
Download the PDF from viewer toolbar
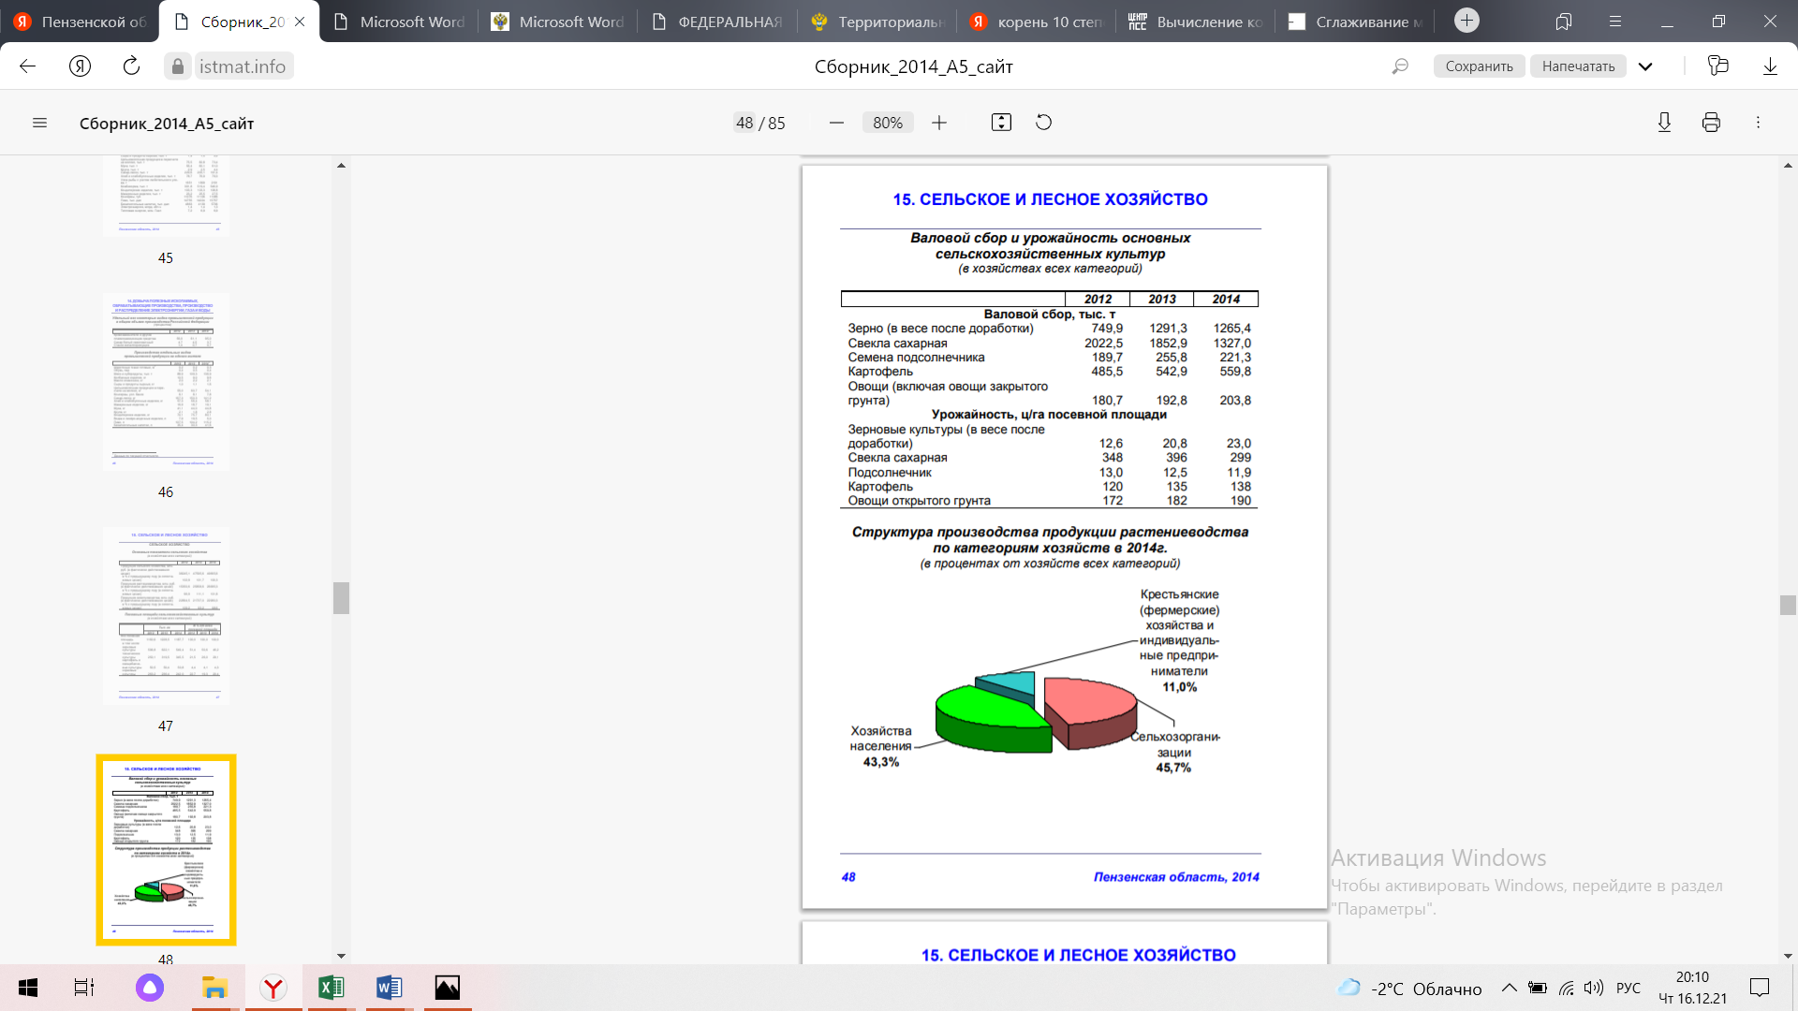1664,123
